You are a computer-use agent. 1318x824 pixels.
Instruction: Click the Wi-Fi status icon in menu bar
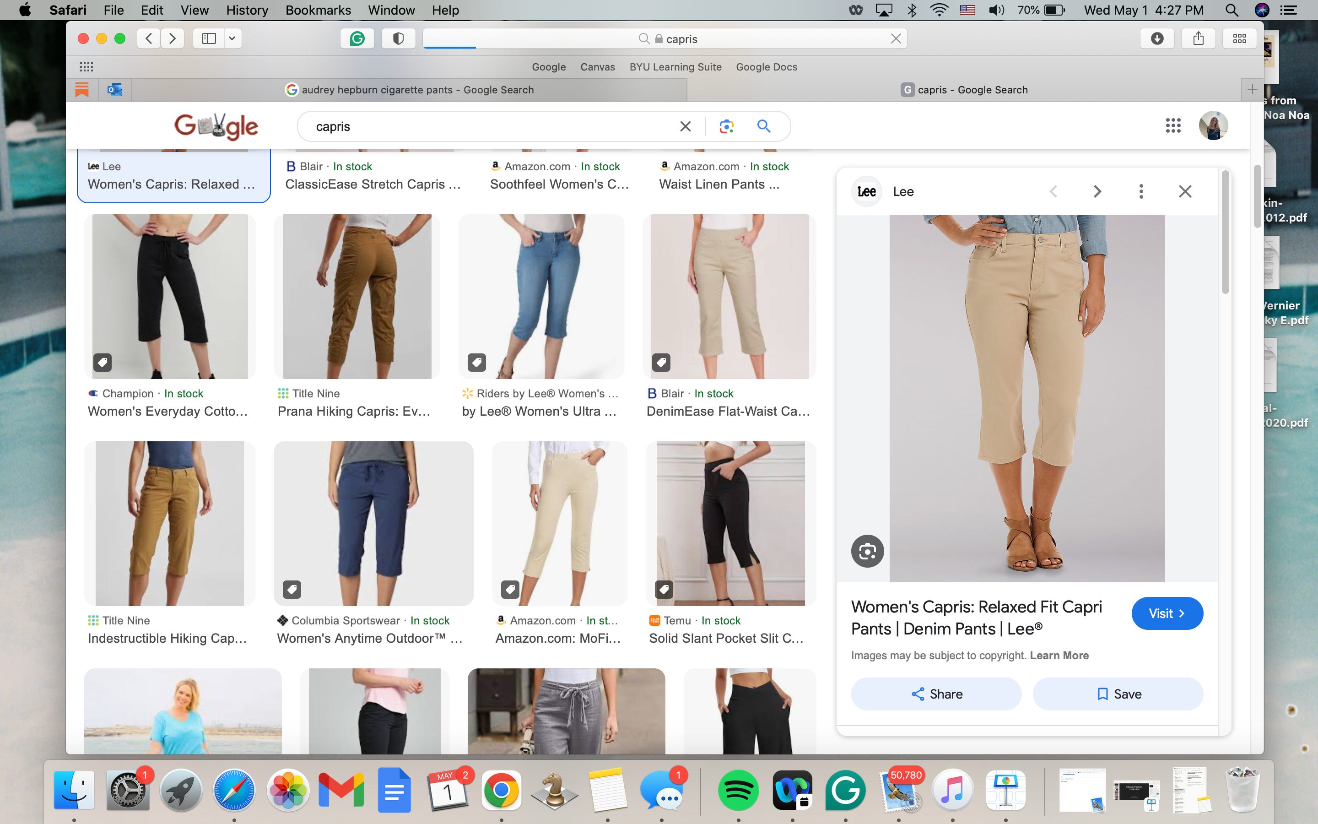[939, 11]
